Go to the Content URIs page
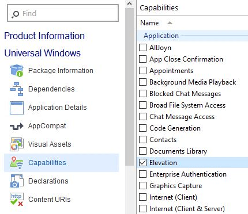The width and height of the screenshot is (248, 214). pyautogui.click(x=50, y=200)
